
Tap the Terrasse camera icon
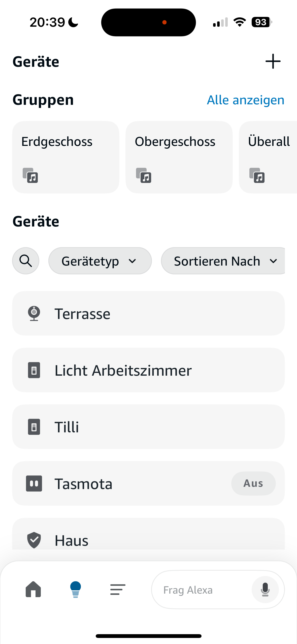pos(34,313)
